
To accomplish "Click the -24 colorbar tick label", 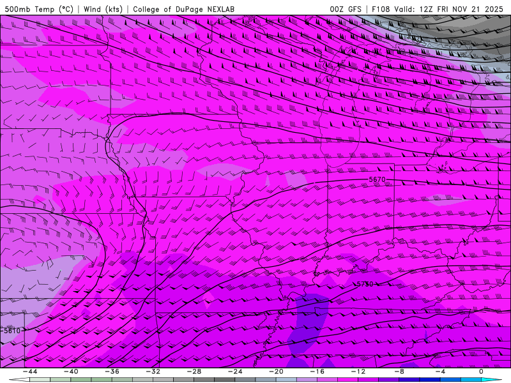I will tap(235, 372).
